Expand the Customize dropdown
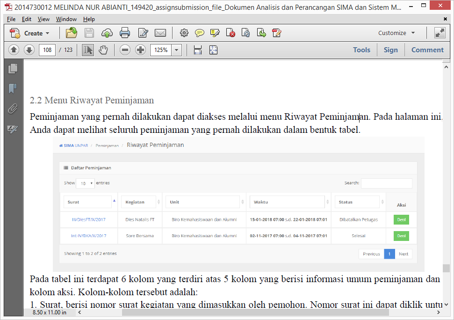The image size is (454, 320). (396, 33)
